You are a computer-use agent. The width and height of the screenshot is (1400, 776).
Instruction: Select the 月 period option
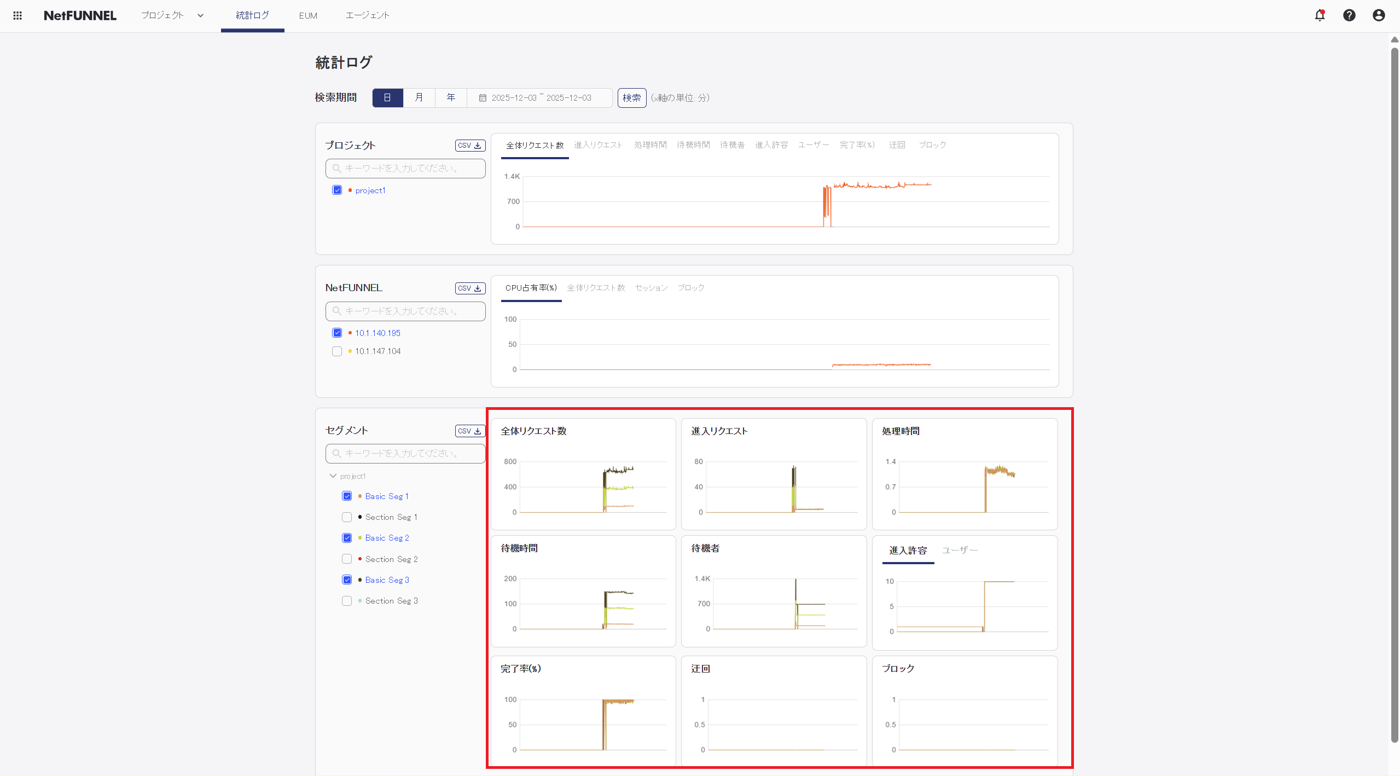click(419, 98)
